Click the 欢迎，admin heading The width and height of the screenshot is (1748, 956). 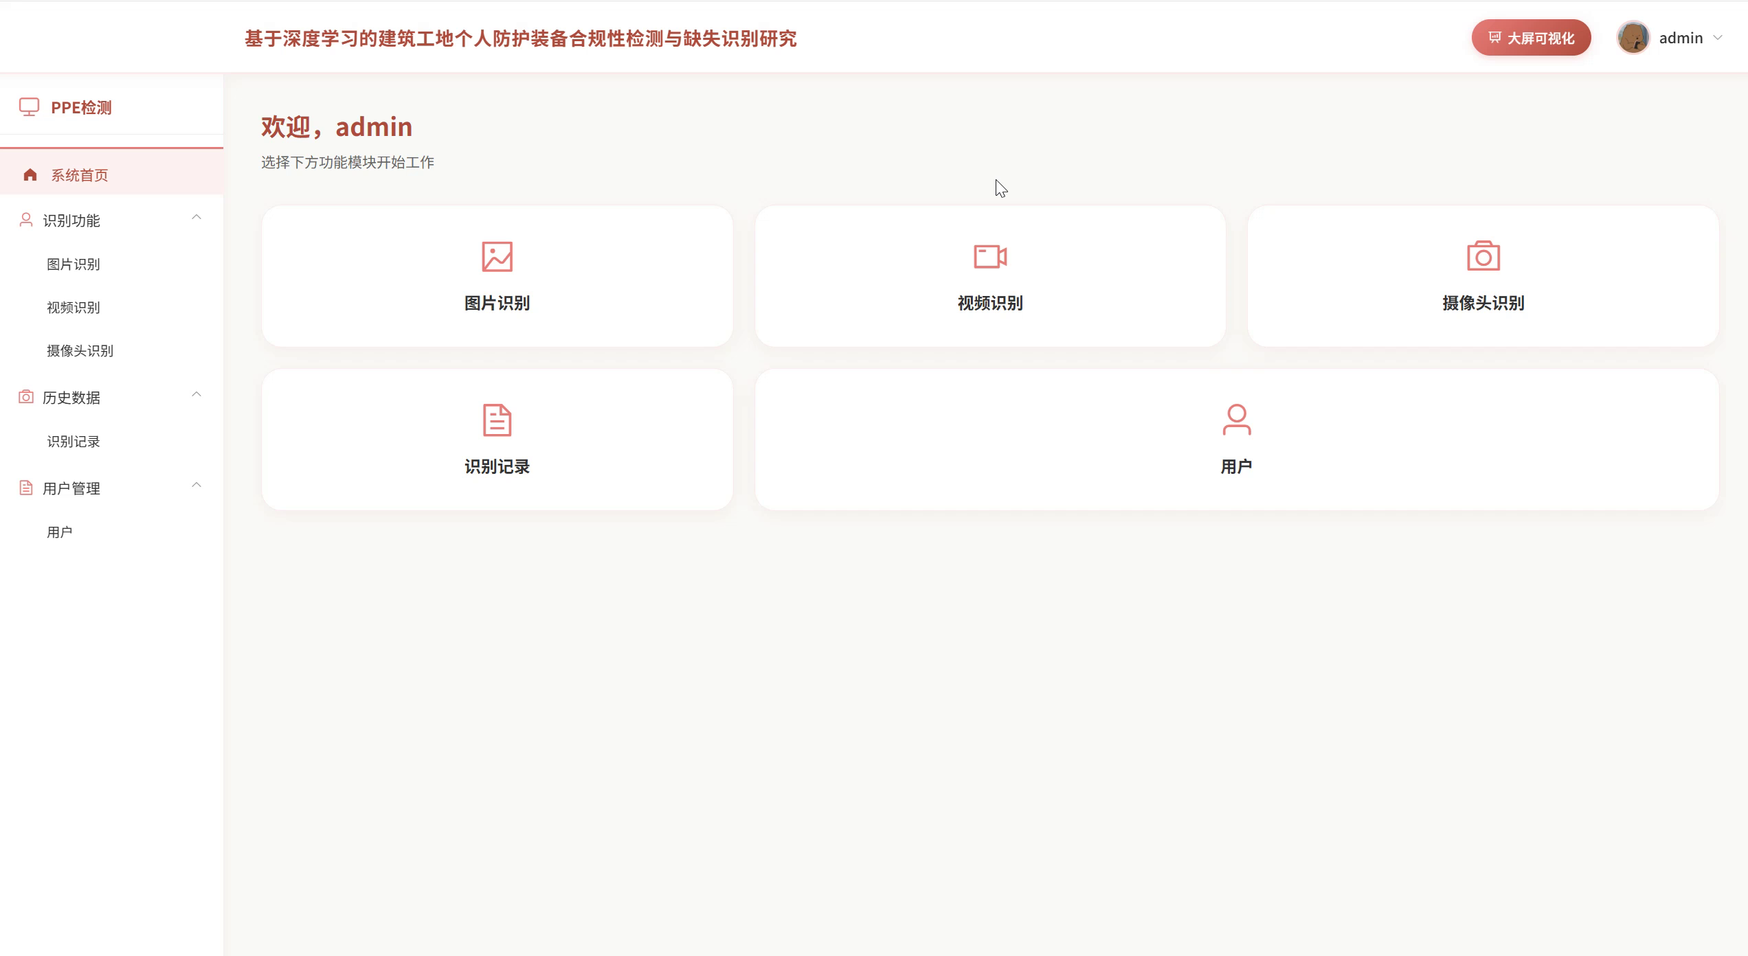[x=337, y=127]
